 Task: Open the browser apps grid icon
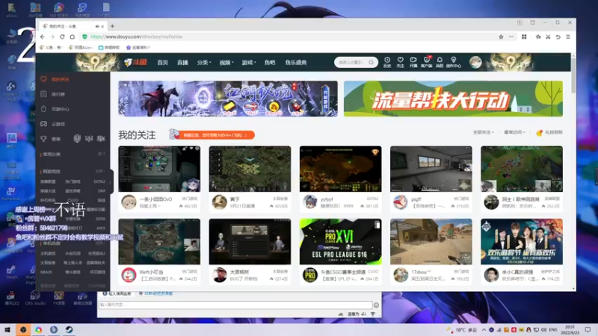coord(524,37)
